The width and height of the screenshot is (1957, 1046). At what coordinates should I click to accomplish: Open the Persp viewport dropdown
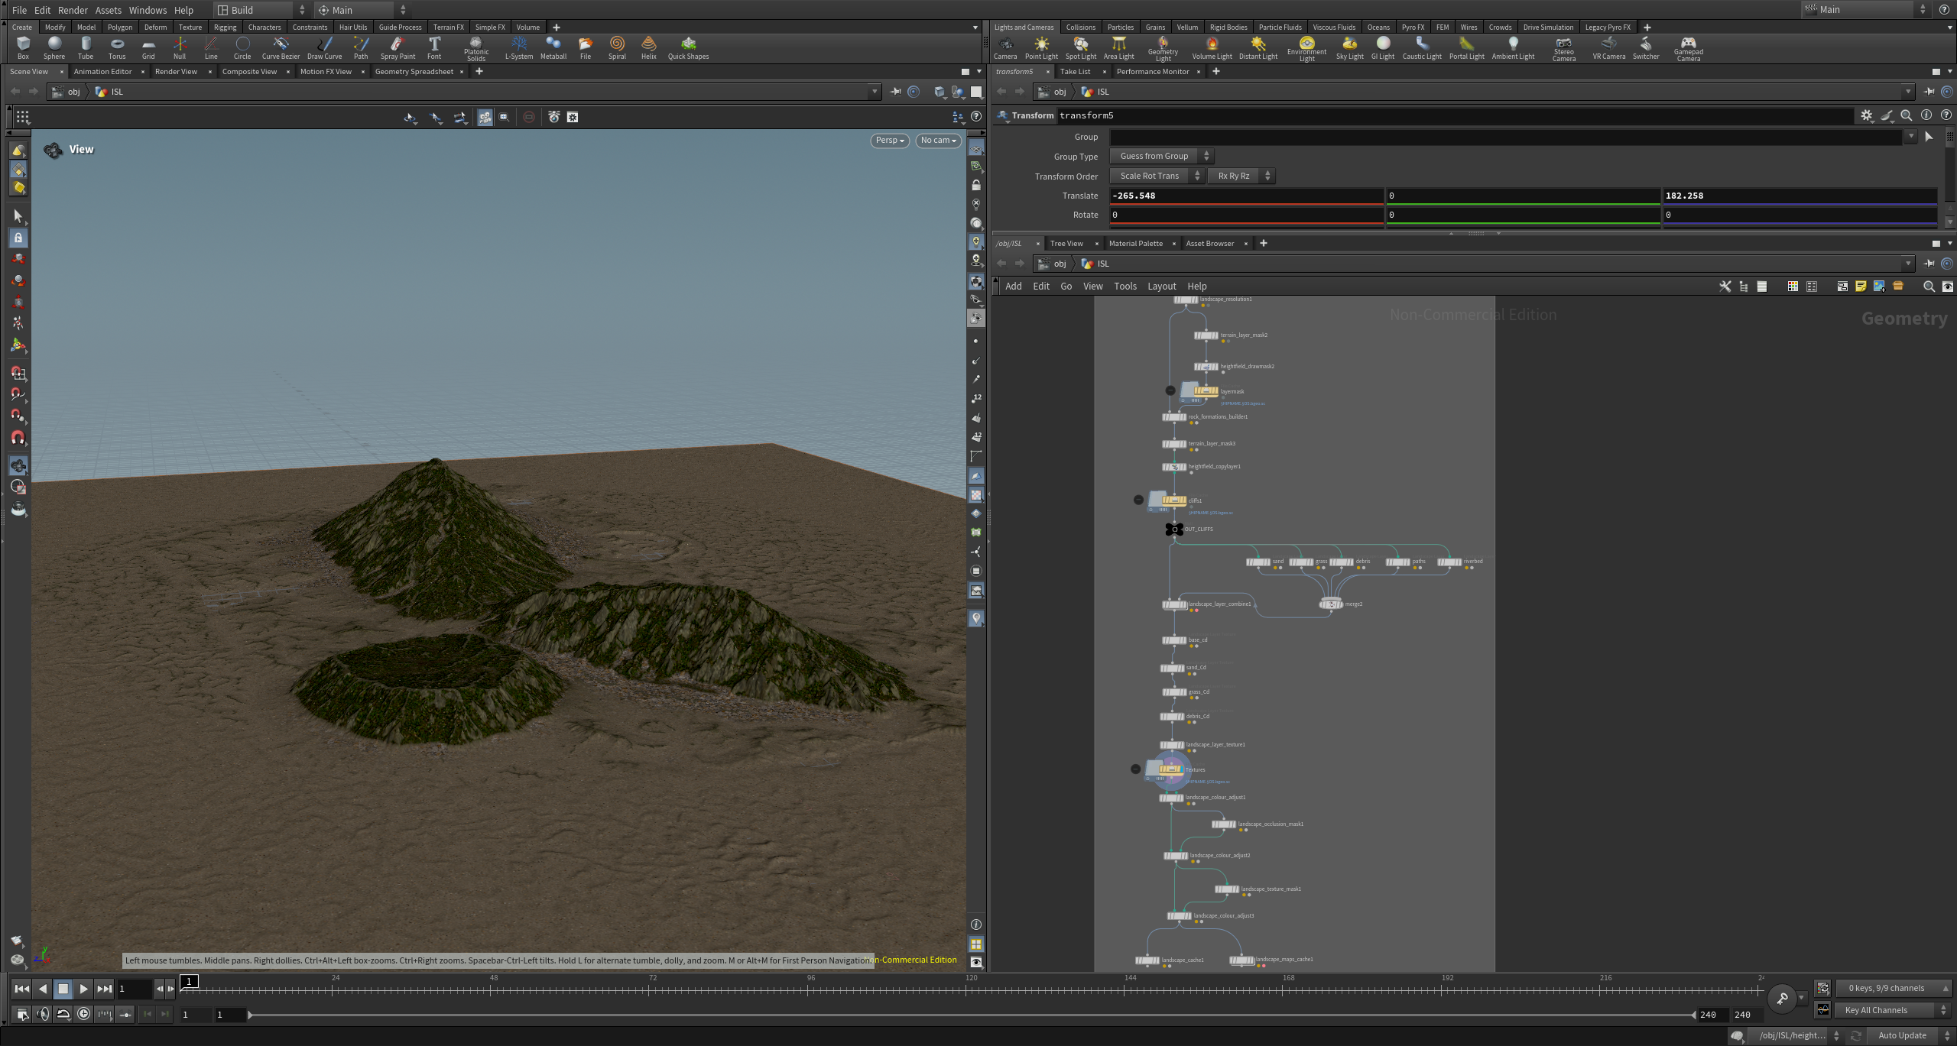(890, 141)
